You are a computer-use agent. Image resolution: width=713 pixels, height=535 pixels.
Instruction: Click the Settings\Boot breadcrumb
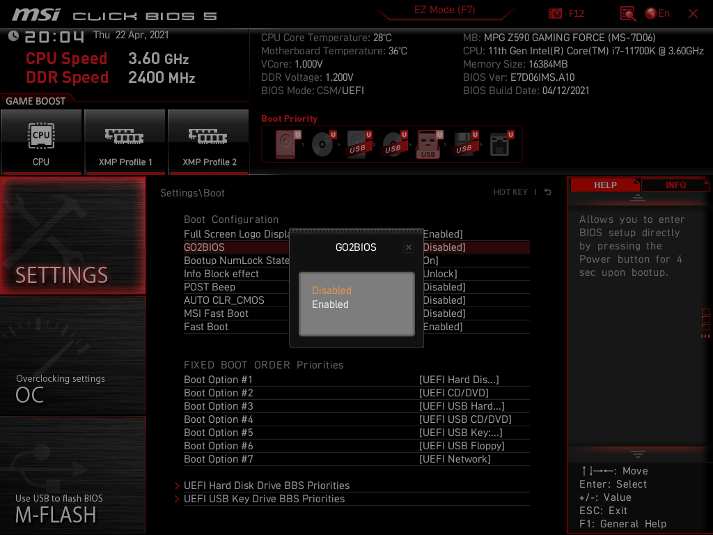click(x=192, y=193)
